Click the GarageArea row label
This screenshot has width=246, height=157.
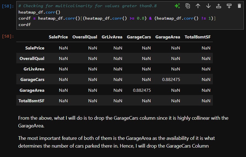(x=32, y=90)
